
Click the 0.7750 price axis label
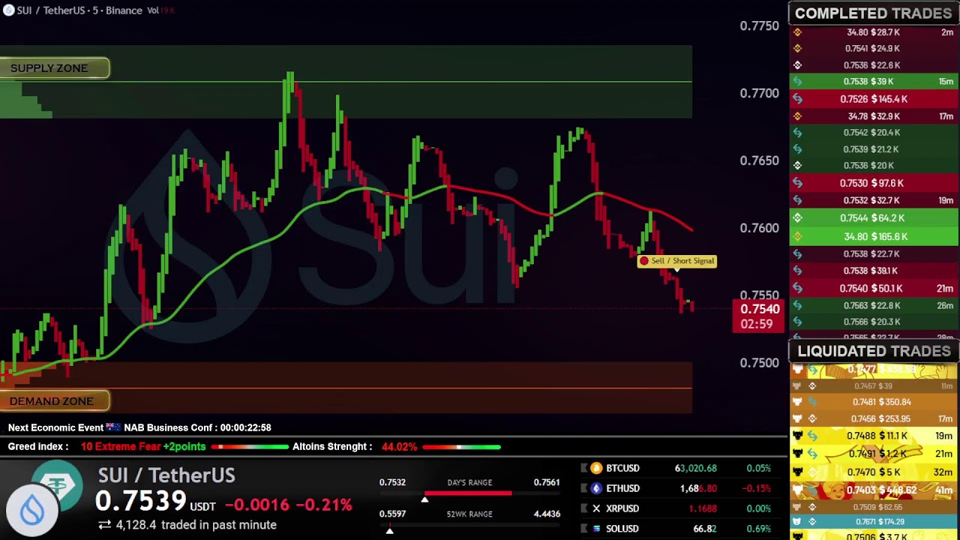[759, 26]
